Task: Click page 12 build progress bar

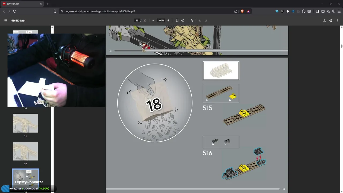Action: 201,50
